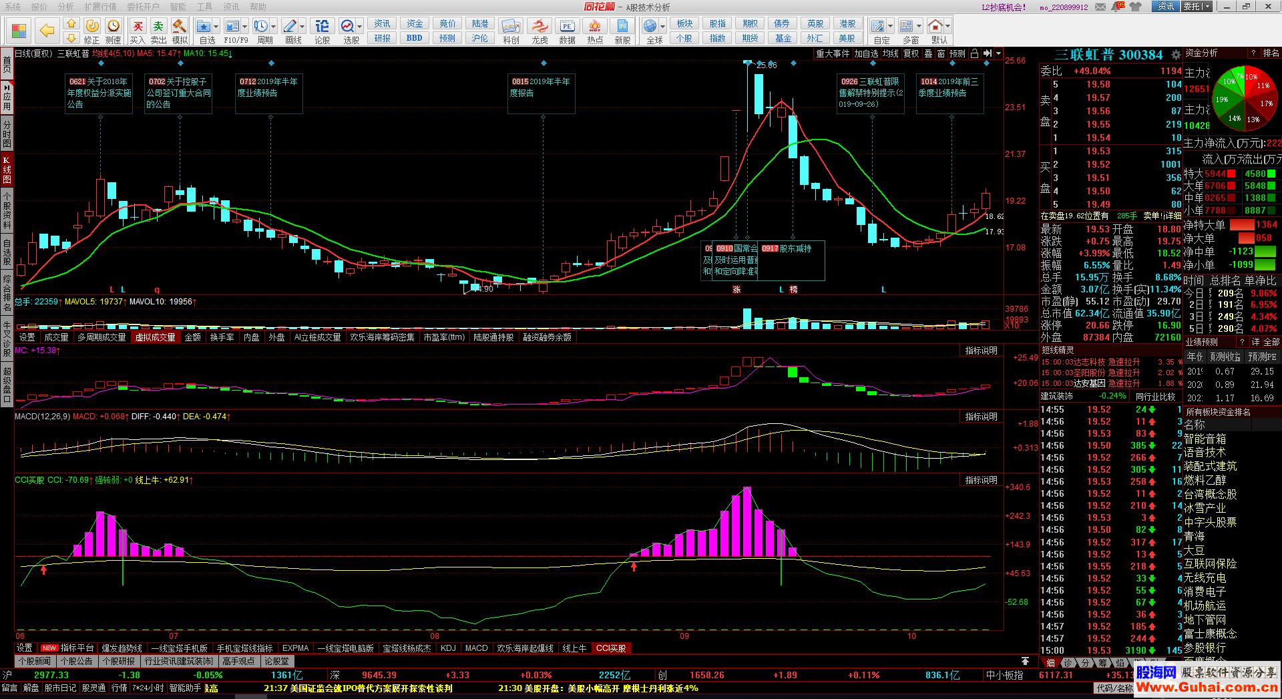
Task: Click the BBD button
Action: [x=414, y=38]
